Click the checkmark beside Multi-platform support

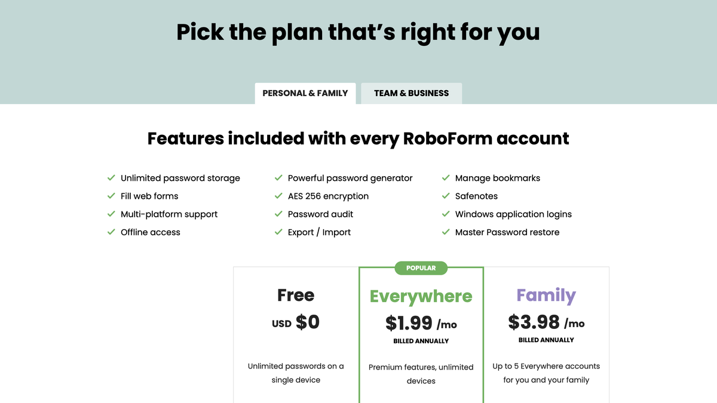coord(111,214)
